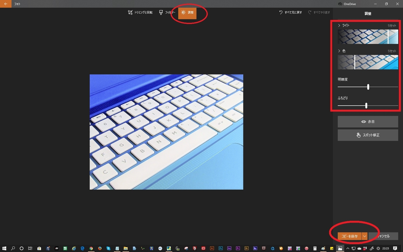
Task: Expand the Light (ライト) section
Action: [x=344, y=25]
